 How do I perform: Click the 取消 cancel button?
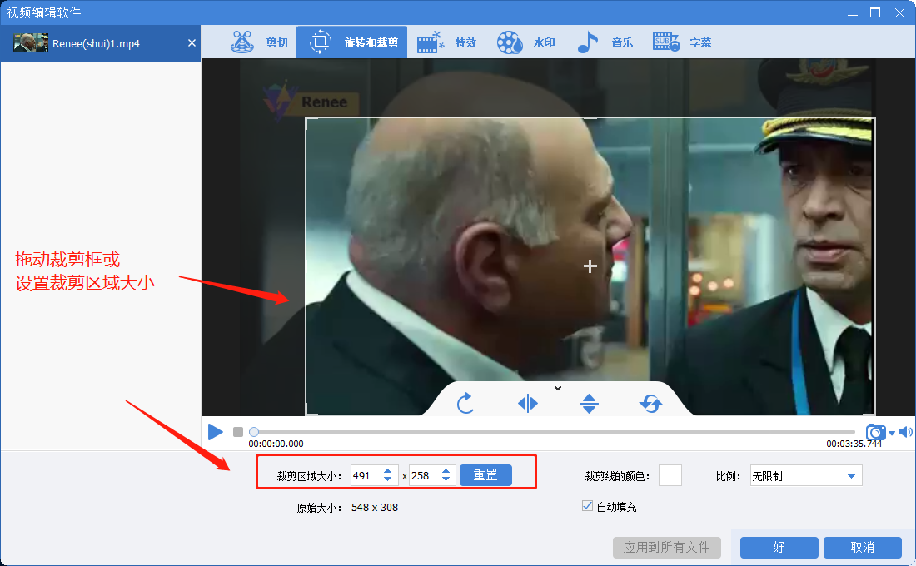pos(862,547)
